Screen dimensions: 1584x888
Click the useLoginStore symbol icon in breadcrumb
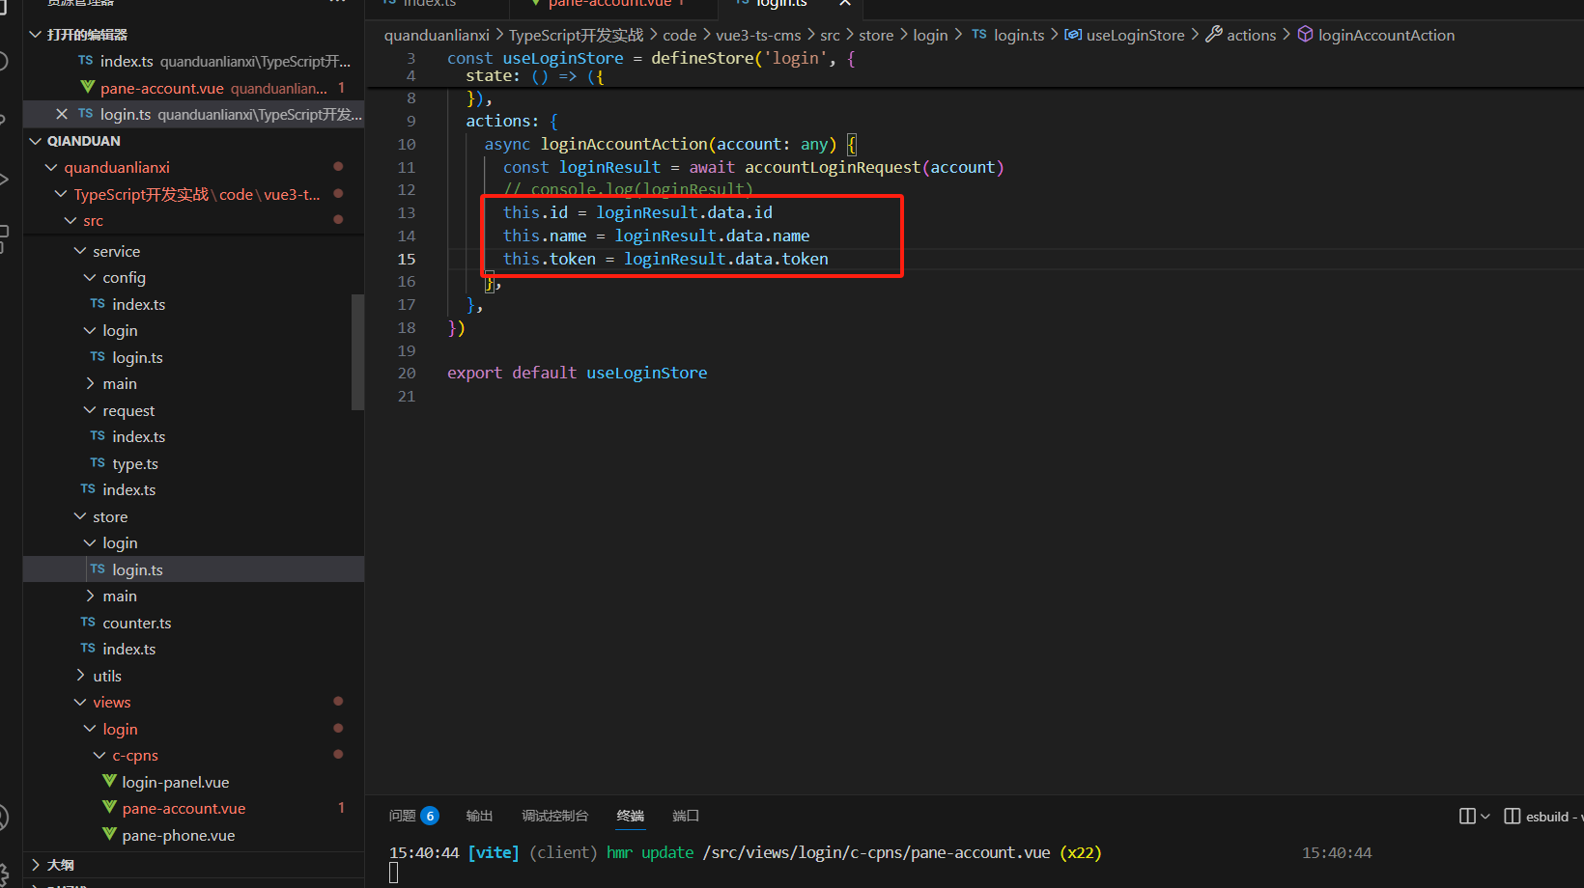(x=1072, y=35)
